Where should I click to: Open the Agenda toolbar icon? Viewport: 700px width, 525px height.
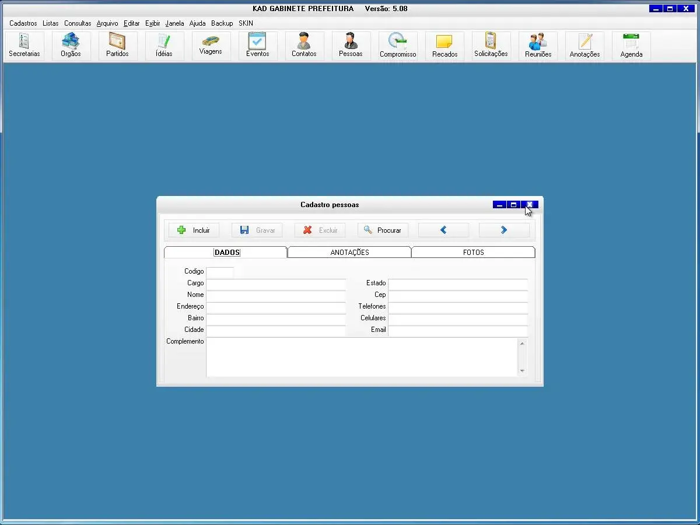pos(631,46)
